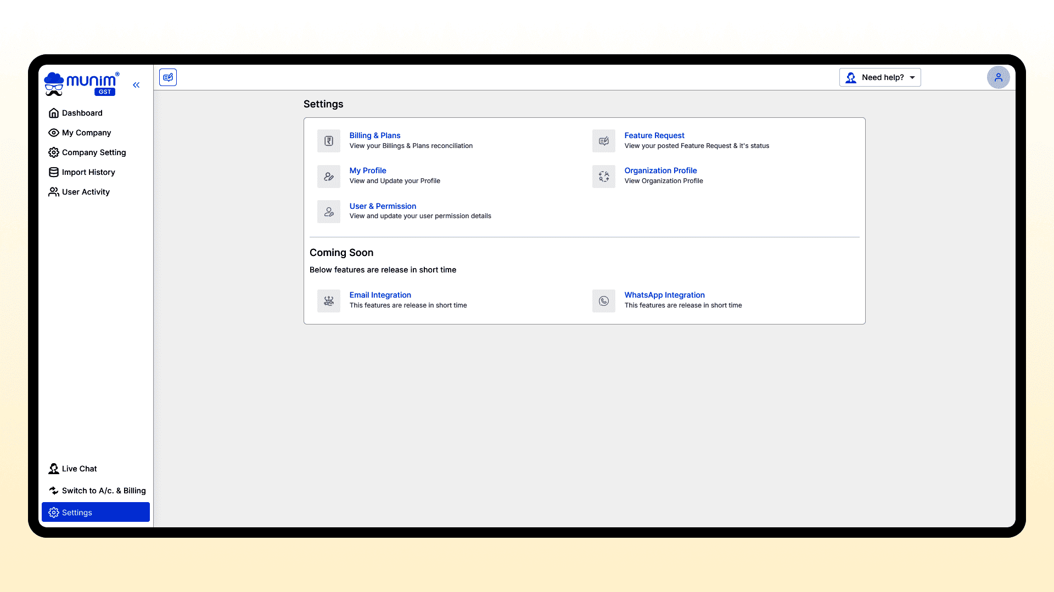Open User Activity in sidebar
The width and height of the screenshot is (1054, 592).
click(x=86, y=192)
